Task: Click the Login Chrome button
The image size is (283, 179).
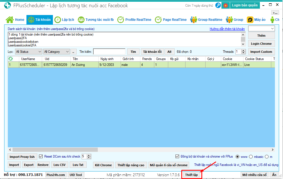Action: click(261, 44)
